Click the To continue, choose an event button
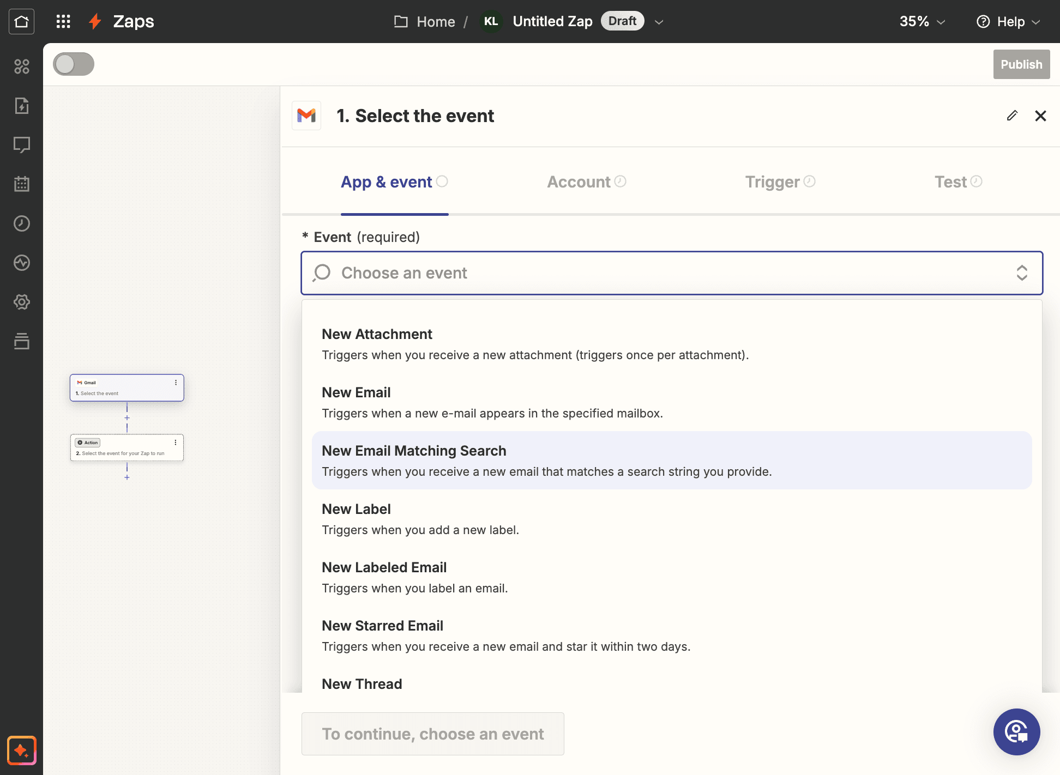 (x=433, y=734)
